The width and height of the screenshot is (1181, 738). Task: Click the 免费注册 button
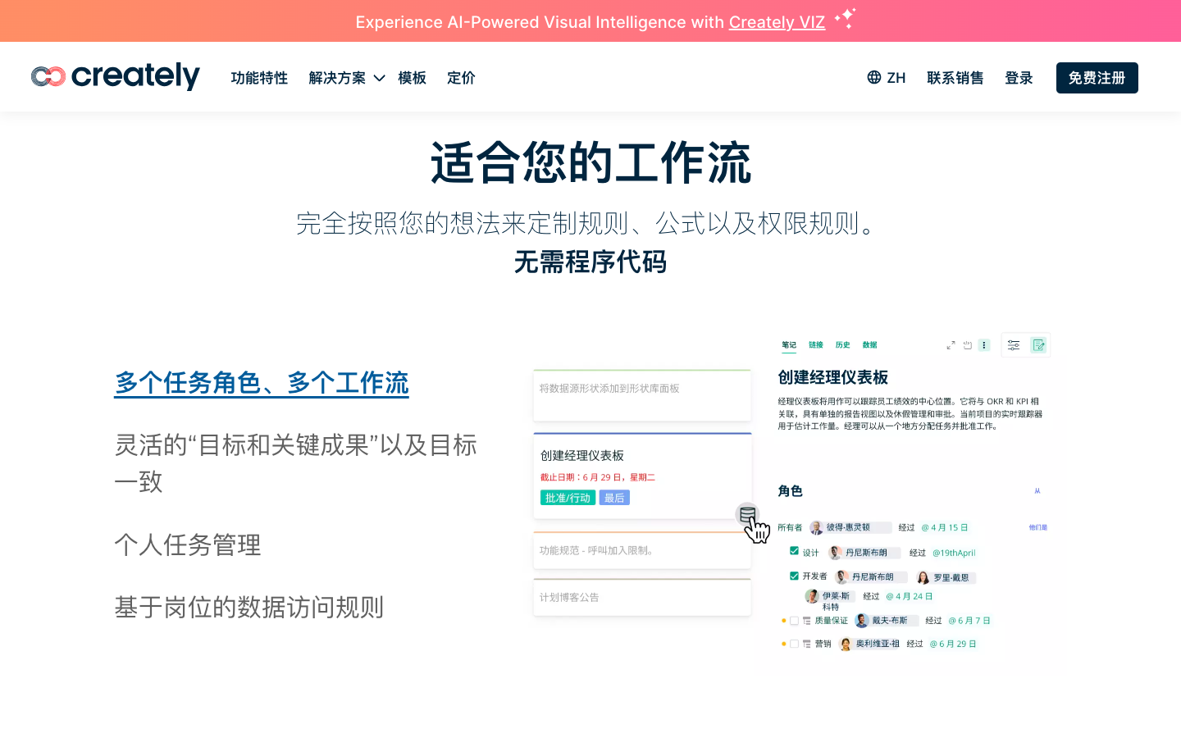pos(1097,78)
